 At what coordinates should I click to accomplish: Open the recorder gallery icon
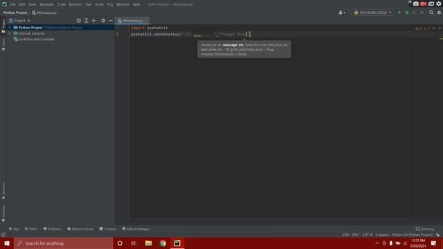[431, 3]
